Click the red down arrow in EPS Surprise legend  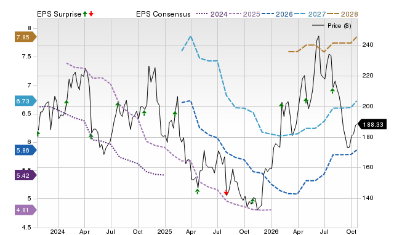[x=91, y=14]
